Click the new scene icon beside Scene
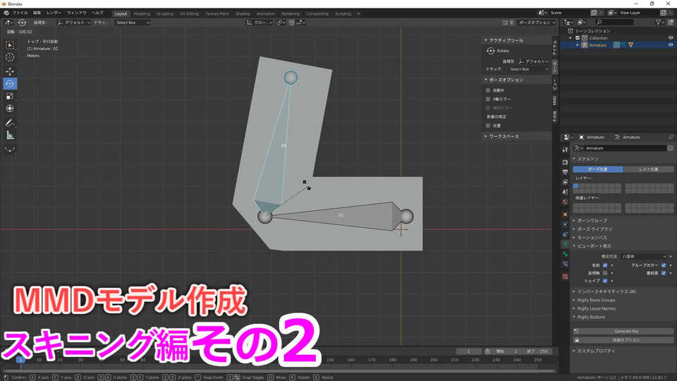Image resolution: width=677 pixels, height=381 pixels. coord(594,13)
